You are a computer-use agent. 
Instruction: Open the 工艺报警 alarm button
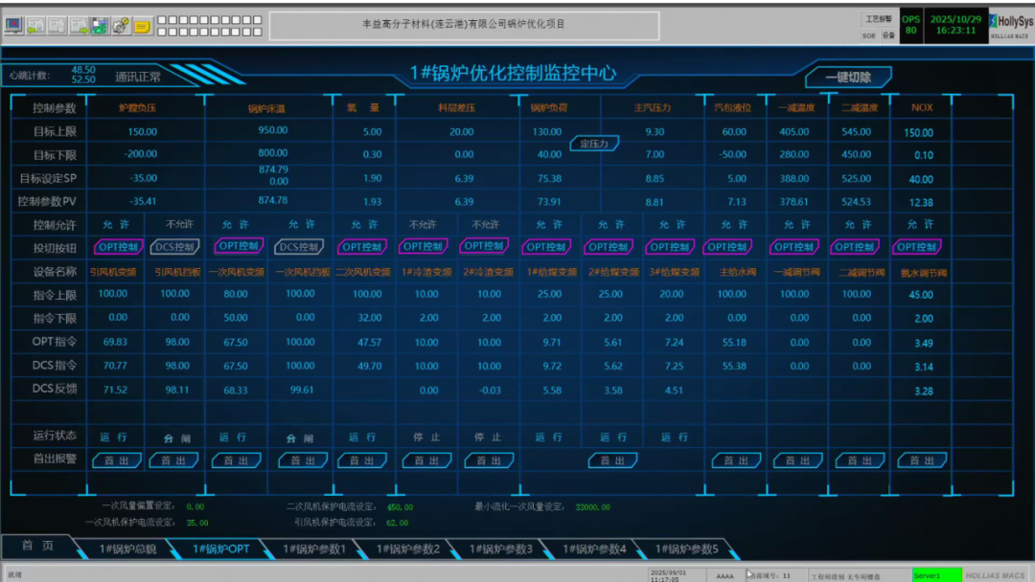click(x=878, y=18)
